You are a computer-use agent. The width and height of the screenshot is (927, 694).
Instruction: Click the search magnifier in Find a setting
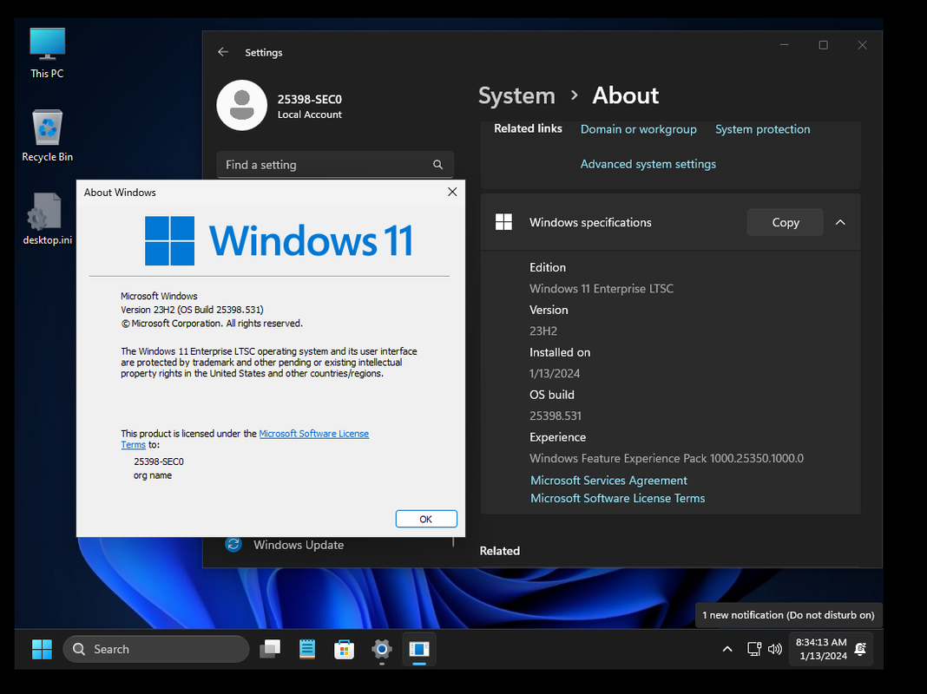click(437, 165)
